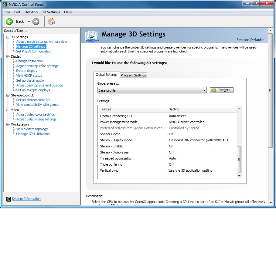Go to the Home page icon

51,22
